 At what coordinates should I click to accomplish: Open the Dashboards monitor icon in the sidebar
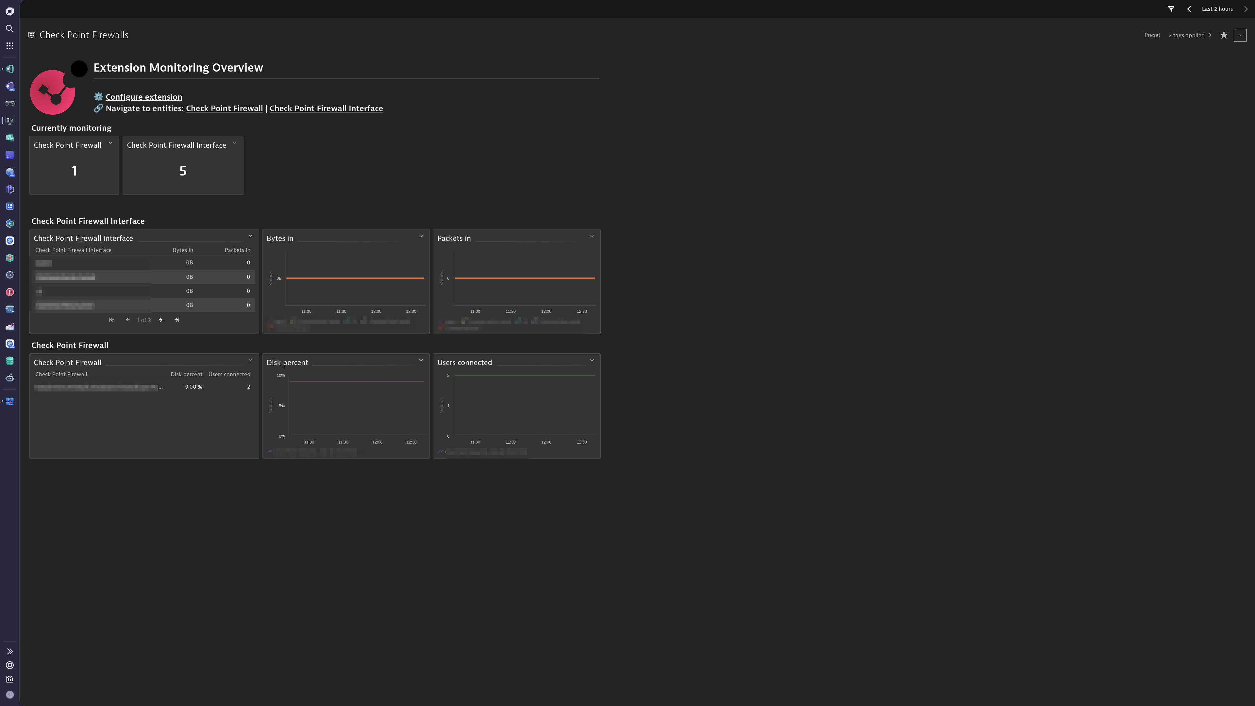[10, 120]
